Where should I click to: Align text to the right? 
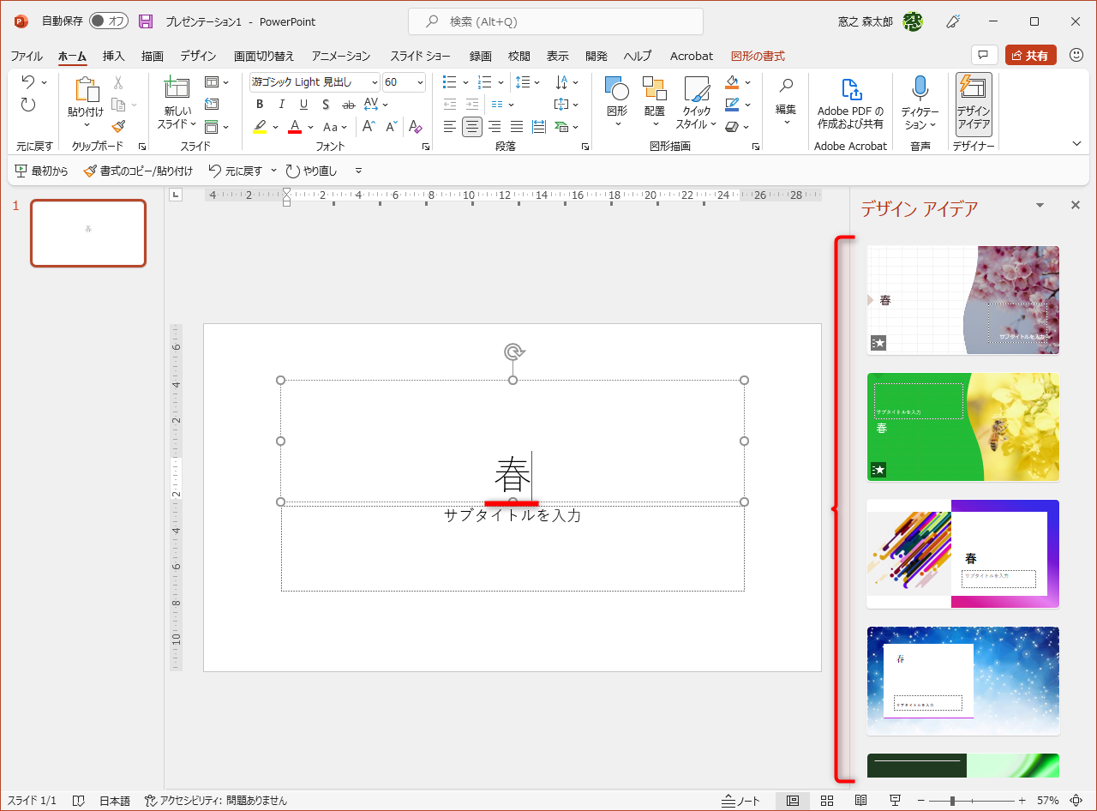pos(495,127)
